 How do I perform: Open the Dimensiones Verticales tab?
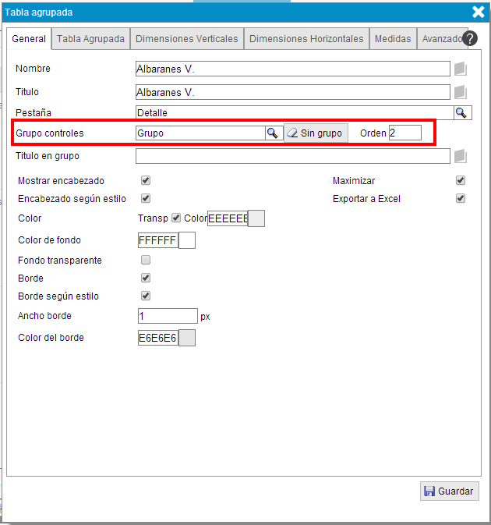(x=187, y=38)
